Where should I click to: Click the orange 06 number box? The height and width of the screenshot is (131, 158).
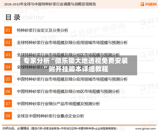[x=8, y=91]
